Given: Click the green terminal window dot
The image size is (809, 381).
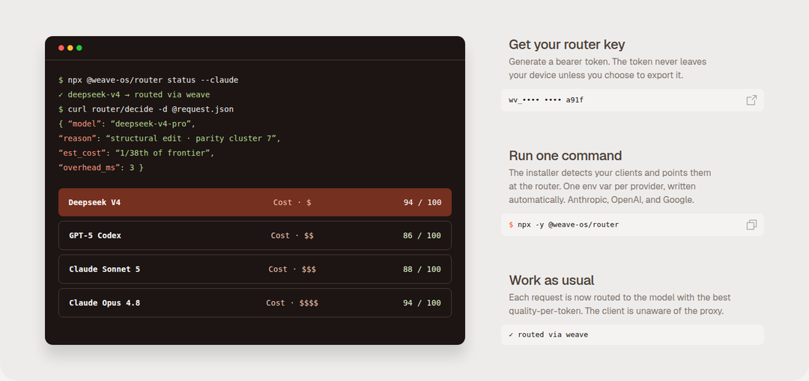Looking at the screenshot, I should pyautogui.click(x=79, y=48).
